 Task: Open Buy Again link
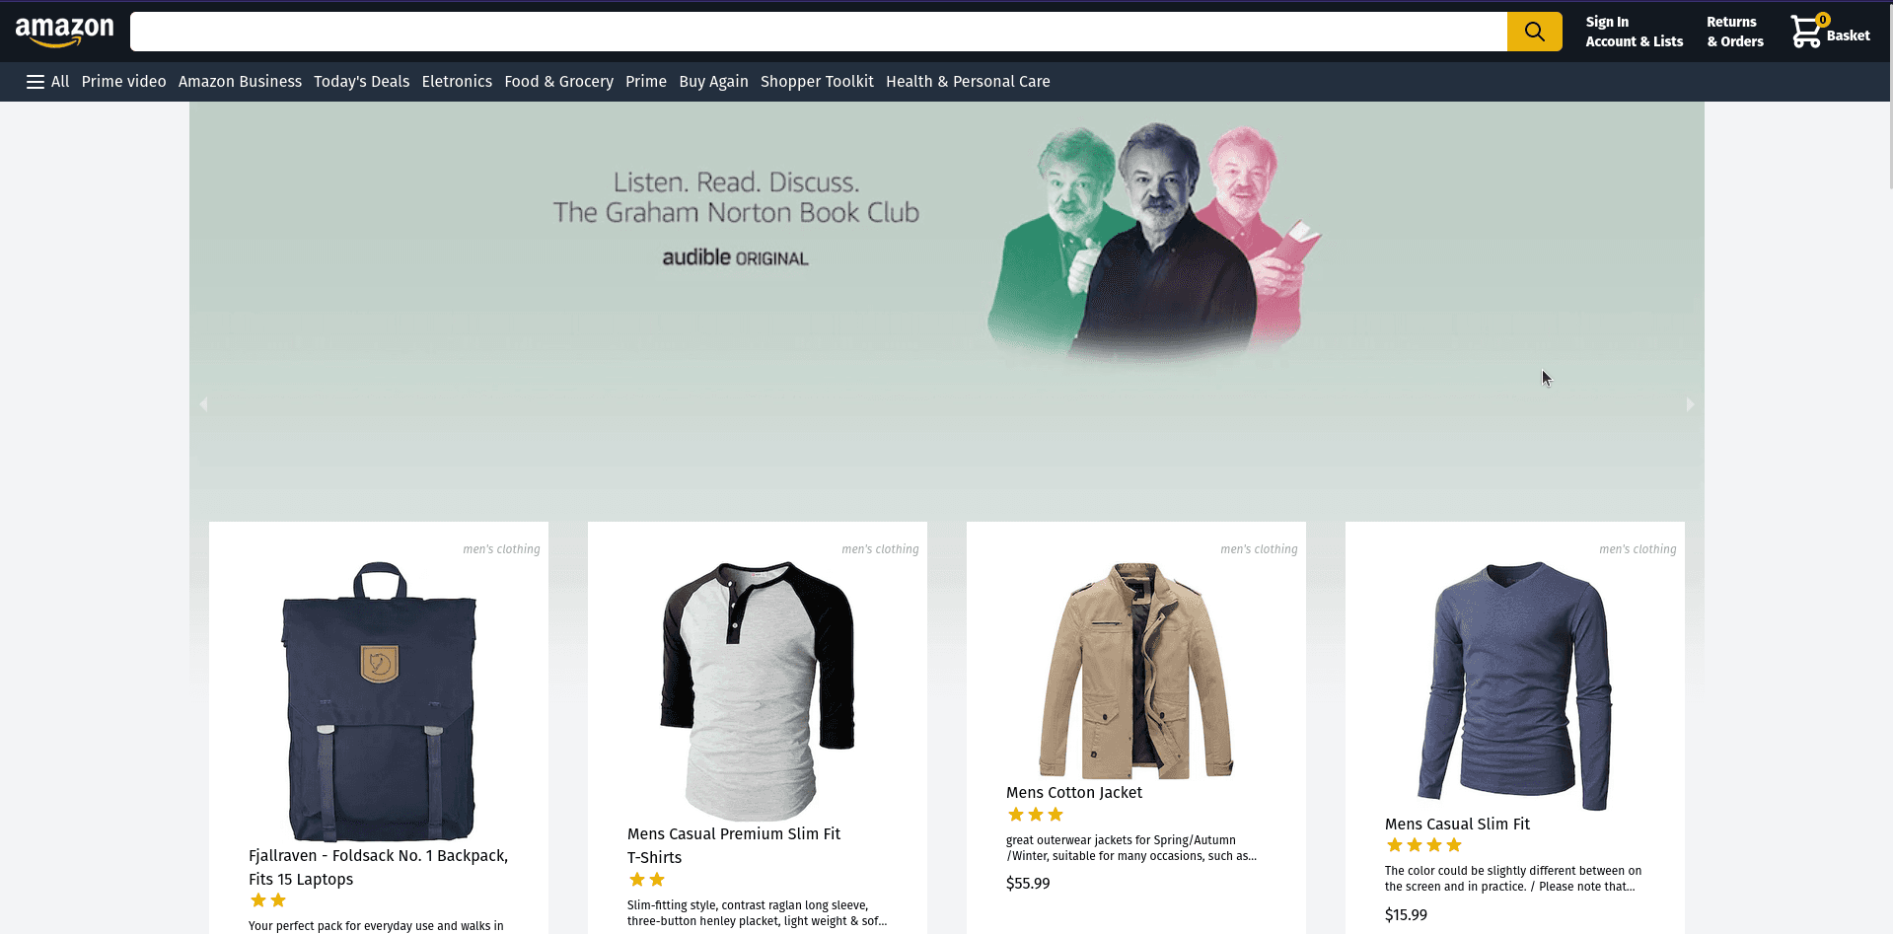pos(713,82)
